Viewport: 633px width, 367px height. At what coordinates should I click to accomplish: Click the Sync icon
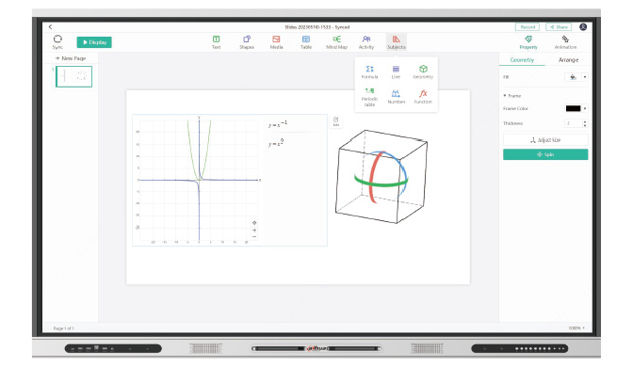pos(57,42)
